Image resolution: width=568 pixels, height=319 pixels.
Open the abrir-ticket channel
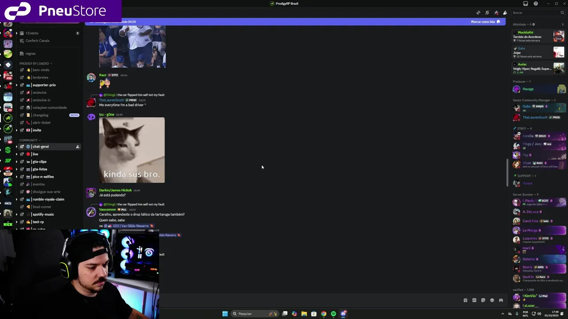click(49, 123)
